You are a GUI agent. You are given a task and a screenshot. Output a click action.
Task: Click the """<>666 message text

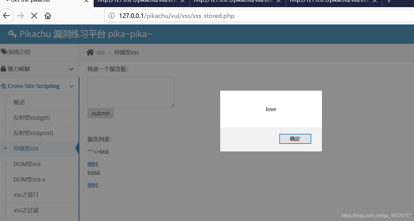tap(98, 152)
